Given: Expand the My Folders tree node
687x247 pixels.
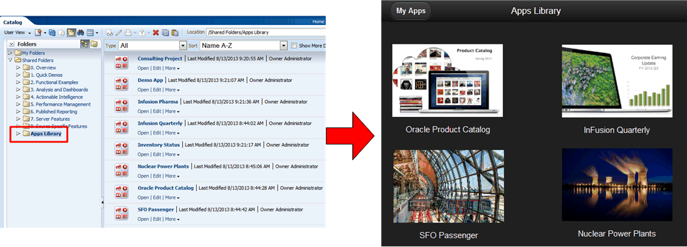Looking at the screenshot, I should (11, 53).
